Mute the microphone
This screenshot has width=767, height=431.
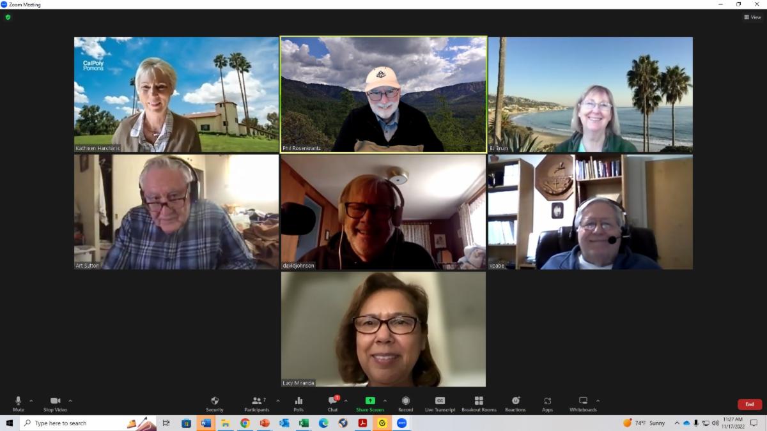tap(18, 402)
